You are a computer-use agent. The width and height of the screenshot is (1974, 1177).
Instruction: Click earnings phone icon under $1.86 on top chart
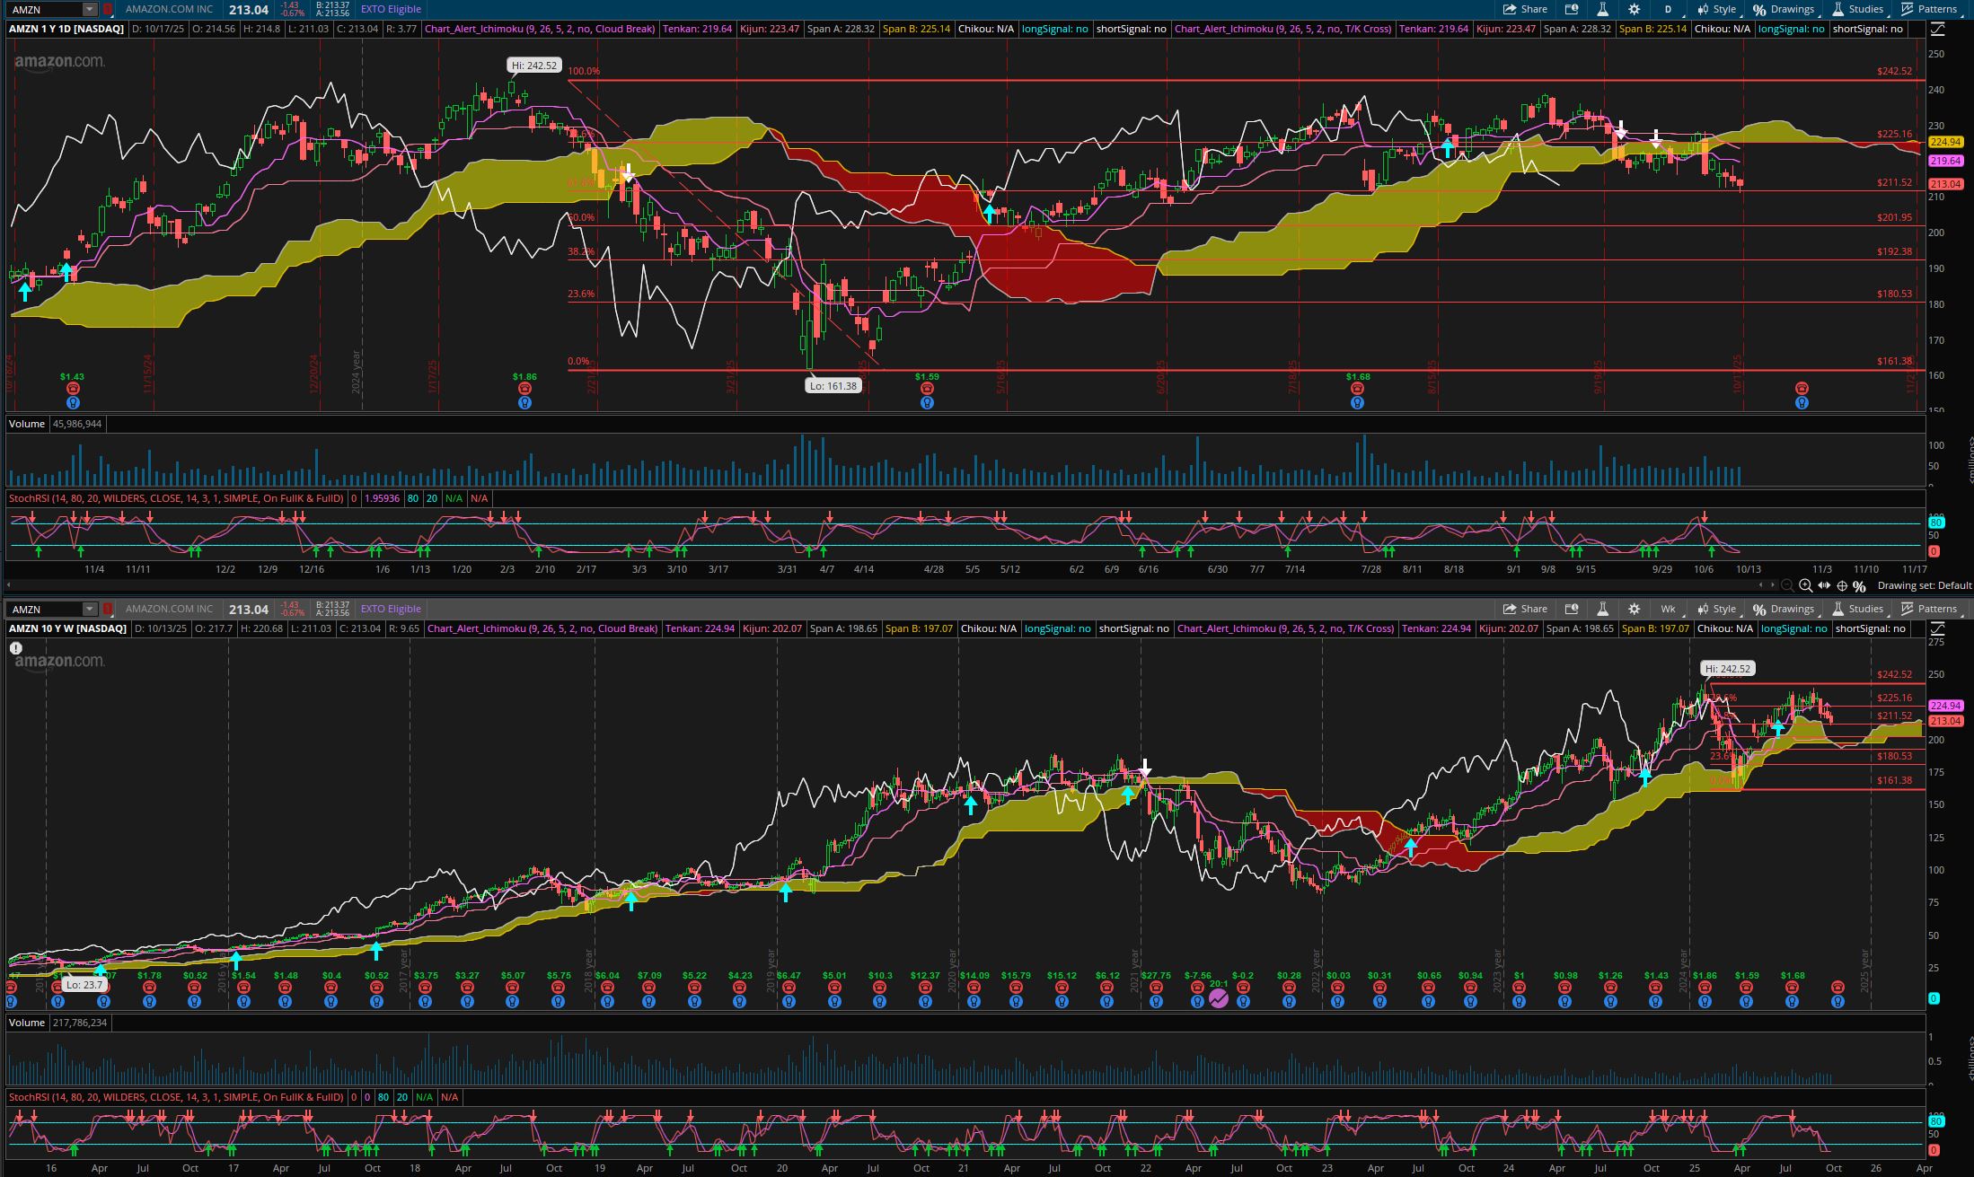524,389
